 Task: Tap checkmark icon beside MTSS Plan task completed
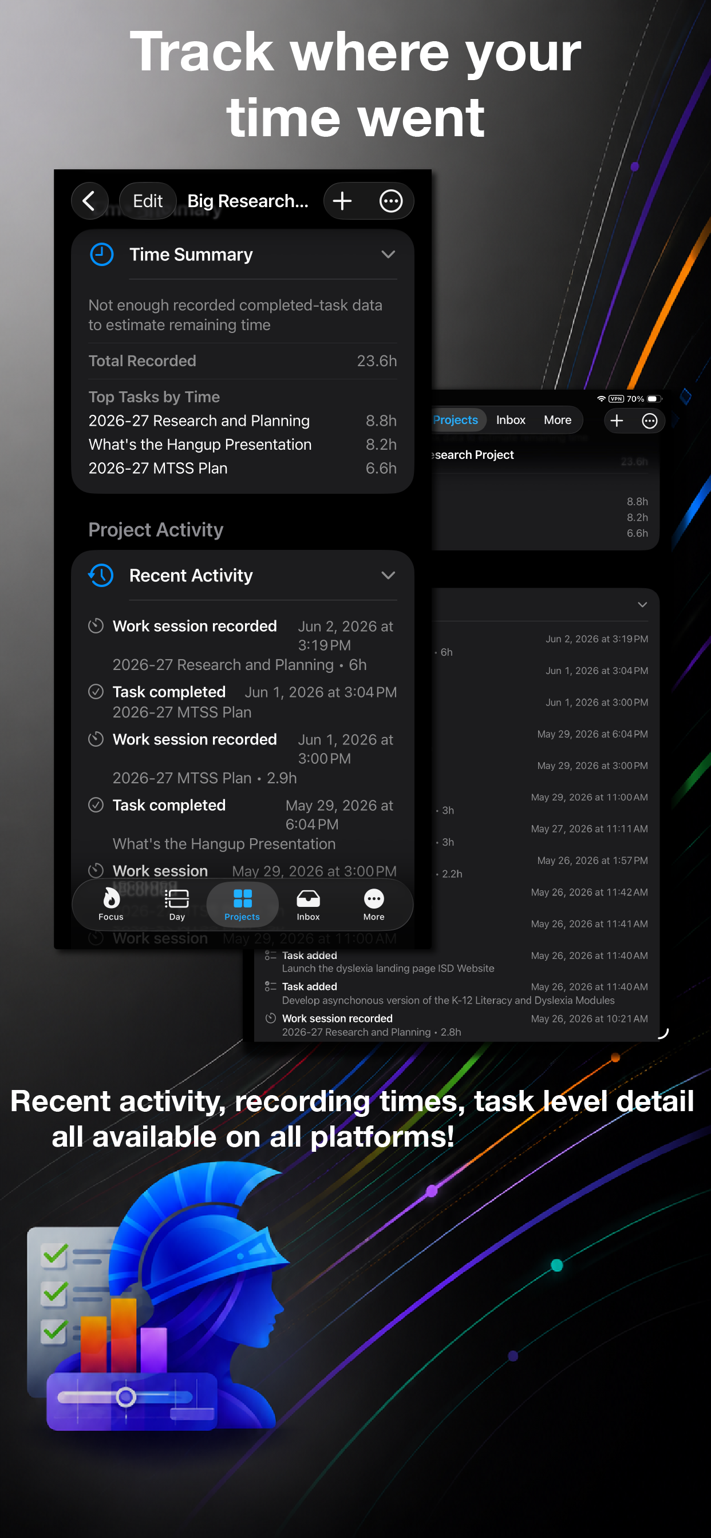coord(96,691)
